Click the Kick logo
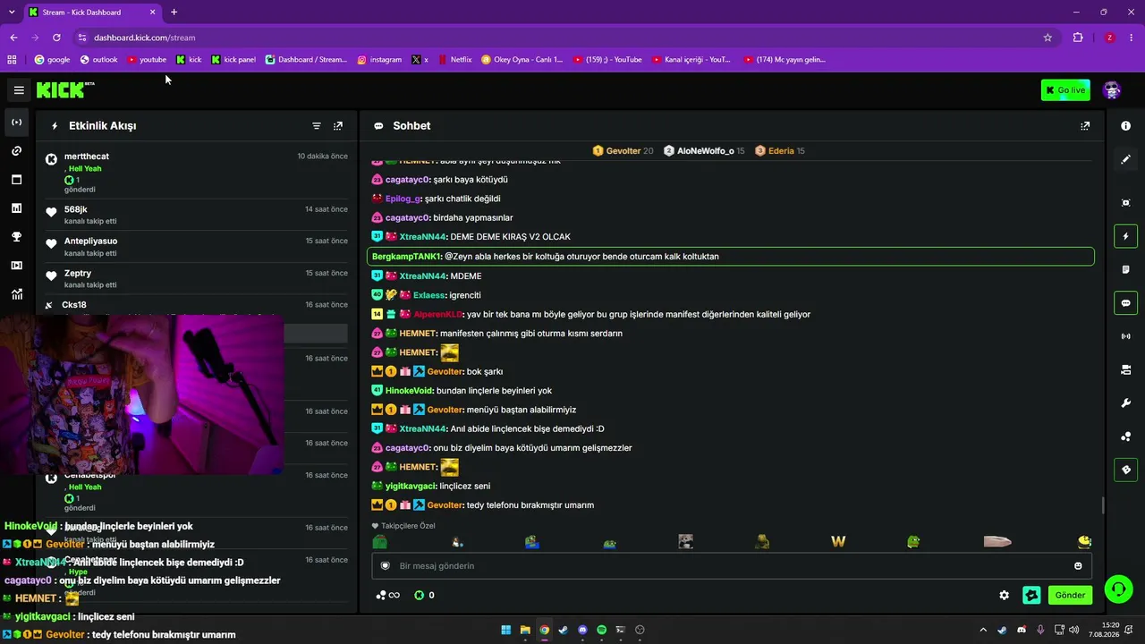The width and height of the screenshot is (1145, 644). tap(65, 89)
